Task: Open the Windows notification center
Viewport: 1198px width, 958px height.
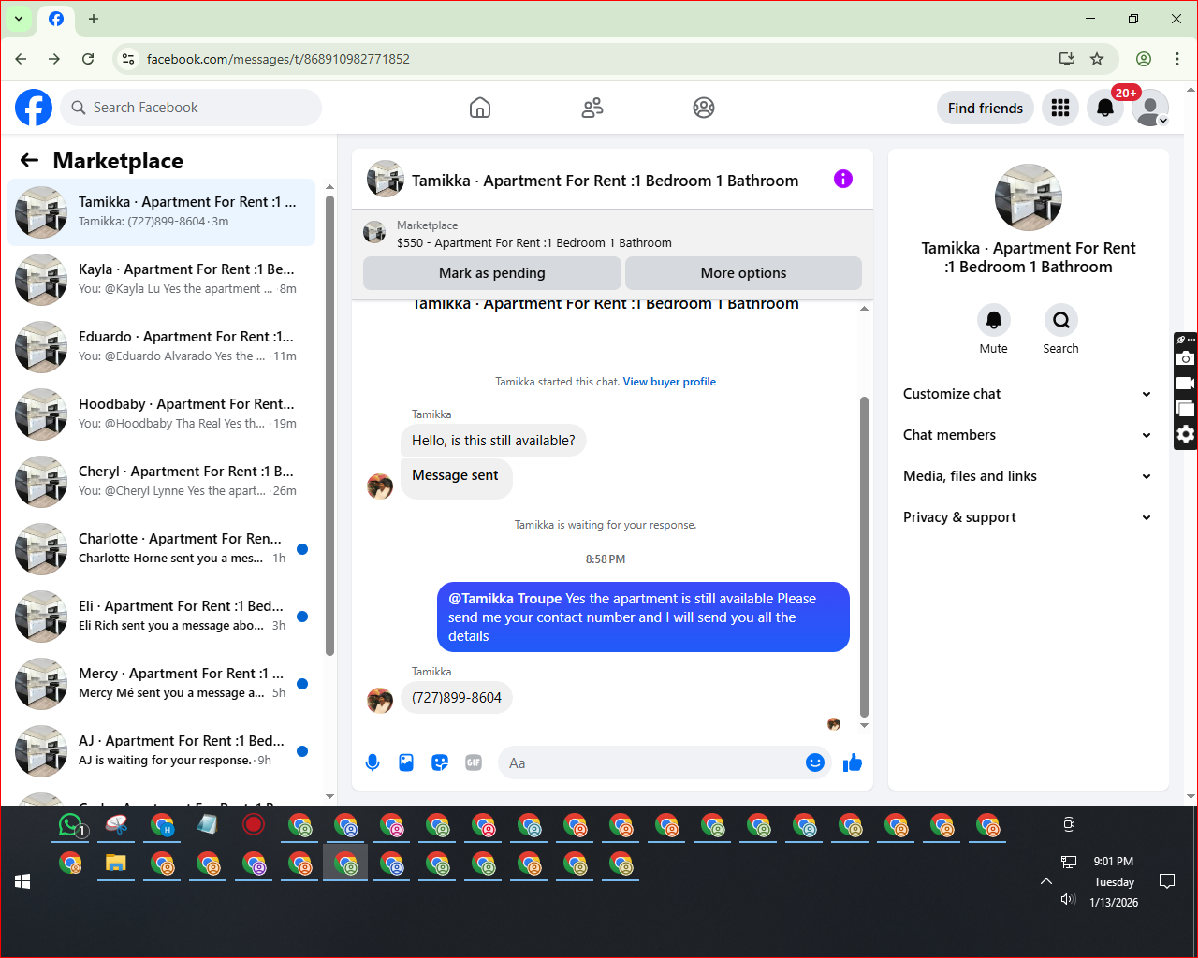Action: 1167,881
